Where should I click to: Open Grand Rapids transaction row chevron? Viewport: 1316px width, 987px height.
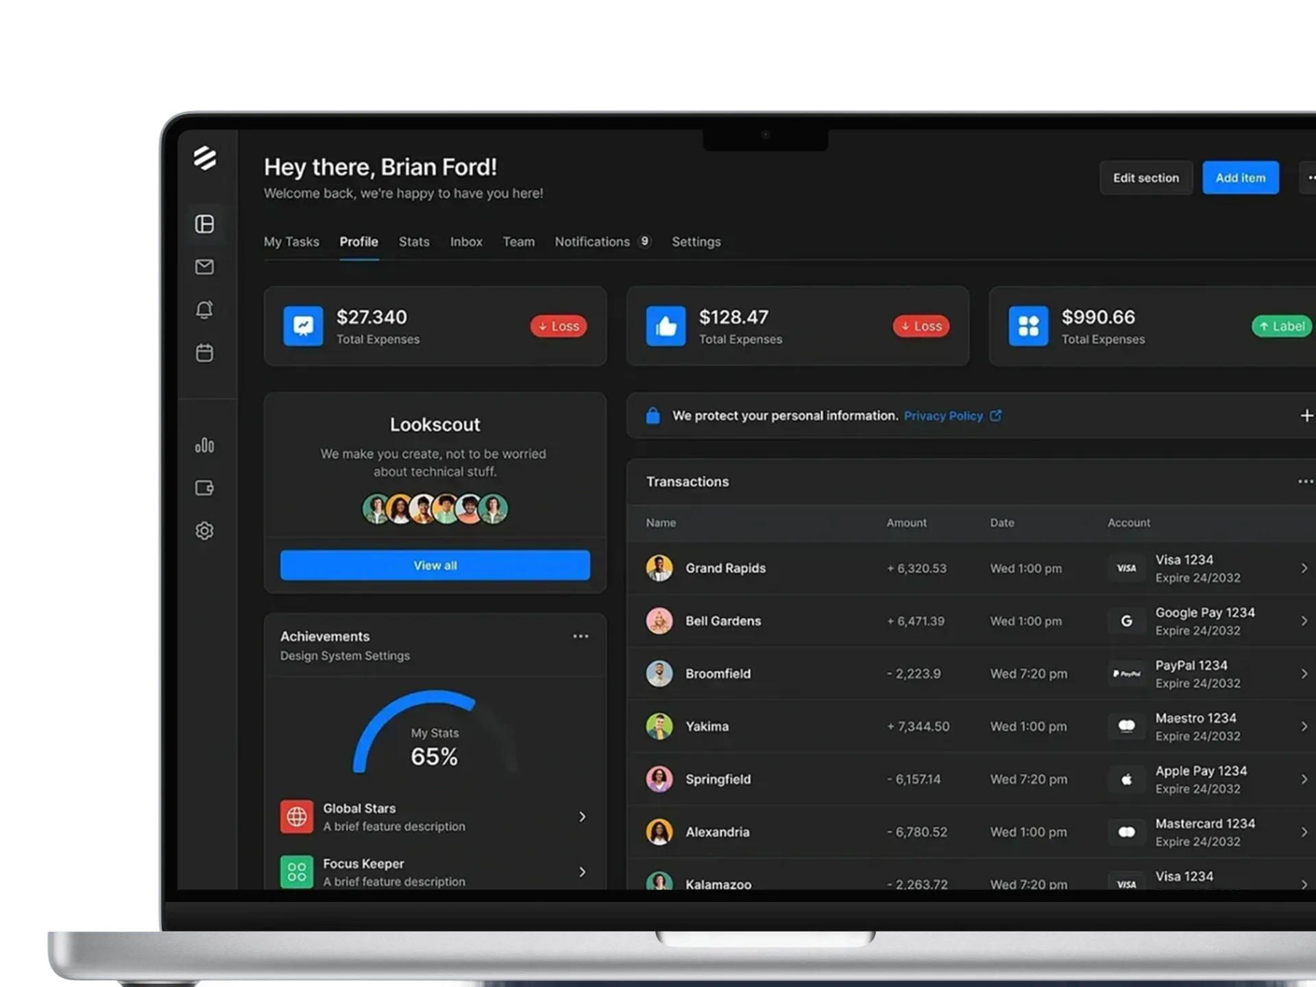click(x=1304, y=568)
